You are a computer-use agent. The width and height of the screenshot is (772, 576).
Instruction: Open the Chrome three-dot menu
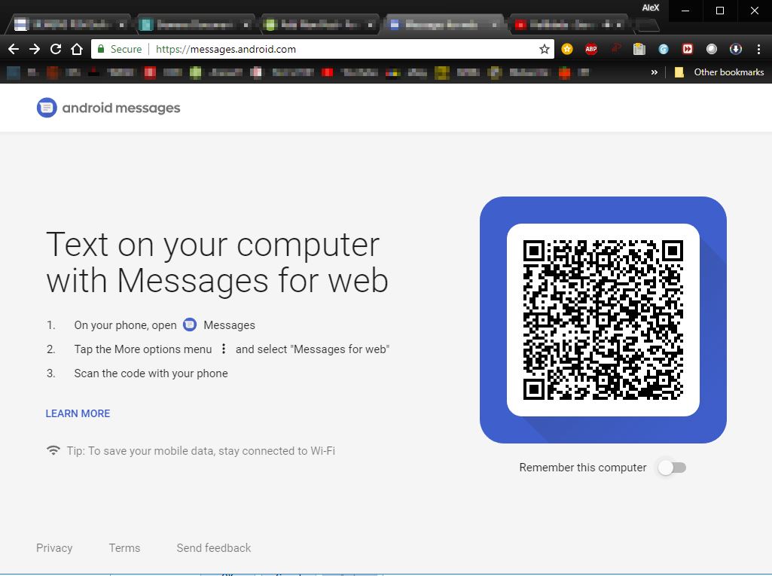(x=758, y=49)
